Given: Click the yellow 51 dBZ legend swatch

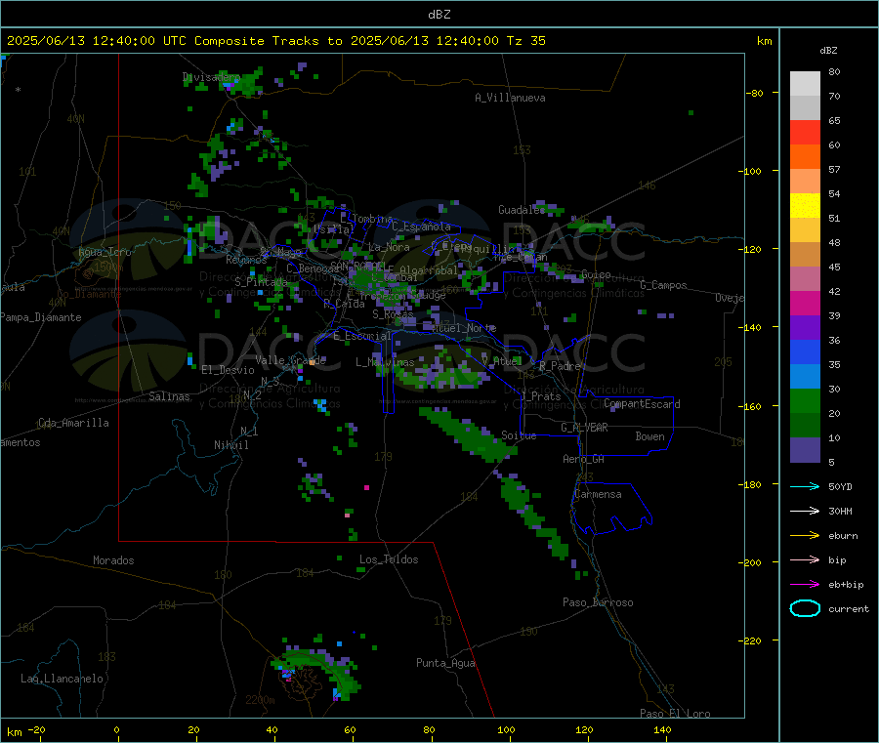Looking at the screenshot, I should [805, 206].
